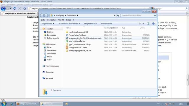
Task: Open the Organisieren dropdown
Action: pos(48,24)
